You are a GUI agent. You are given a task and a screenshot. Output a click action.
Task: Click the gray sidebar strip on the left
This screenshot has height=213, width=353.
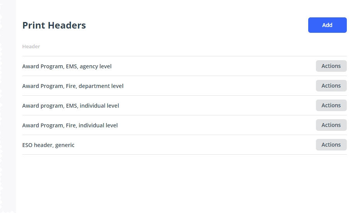point(8,106)
